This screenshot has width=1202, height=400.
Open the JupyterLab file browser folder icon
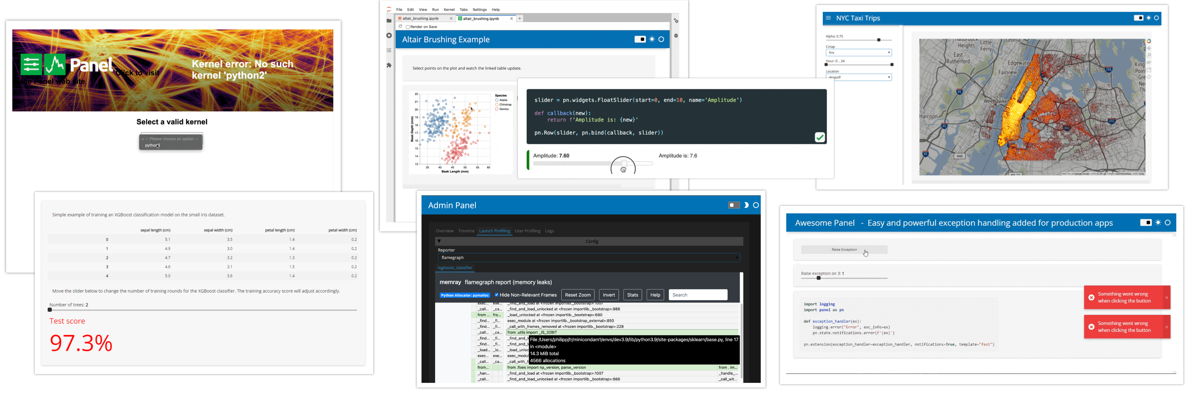point(389,21)
